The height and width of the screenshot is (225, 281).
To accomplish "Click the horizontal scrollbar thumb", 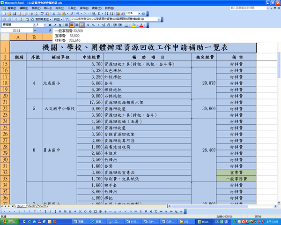I will pos(210,206).
